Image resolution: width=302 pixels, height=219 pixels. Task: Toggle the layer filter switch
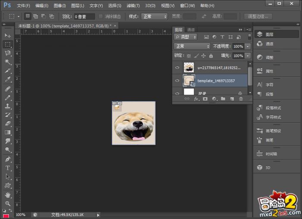point(249,37)
